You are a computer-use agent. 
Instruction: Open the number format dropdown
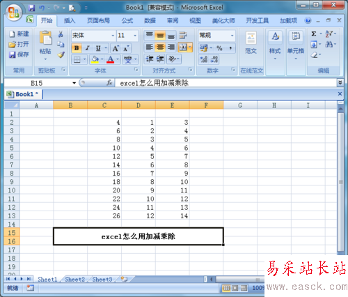coord(232,36)
